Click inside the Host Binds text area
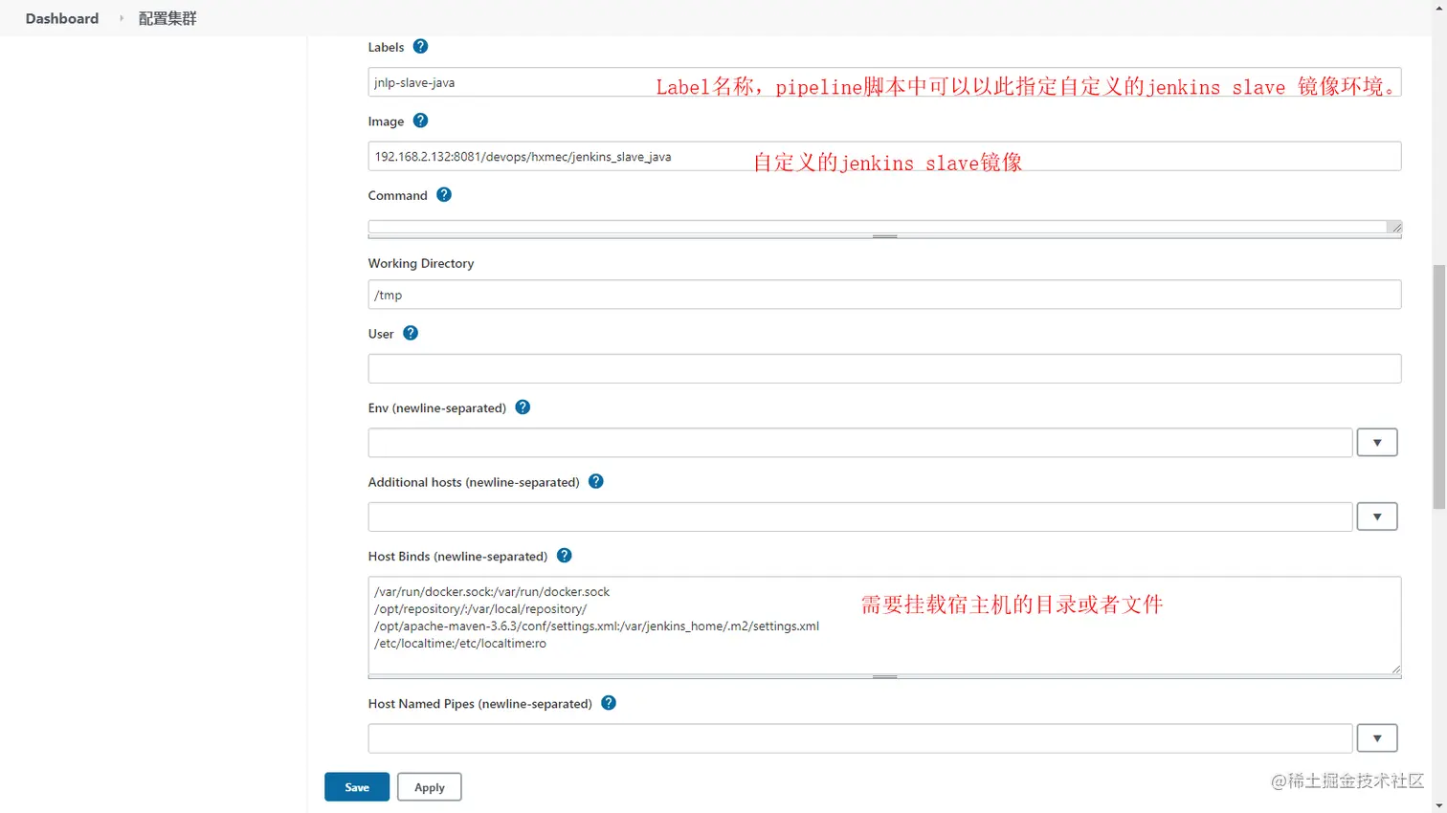The image size is (1447, 813). (884, 626)
